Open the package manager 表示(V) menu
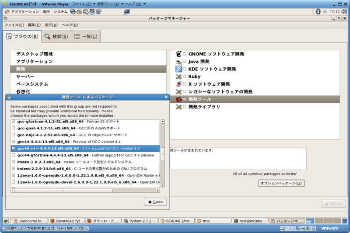Screen dimensions: 350x233 [x=51, y=25]
